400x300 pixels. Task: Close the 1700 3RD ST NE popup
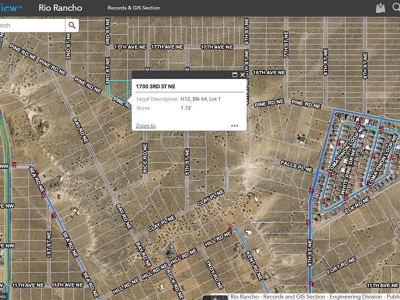(242, 75)
